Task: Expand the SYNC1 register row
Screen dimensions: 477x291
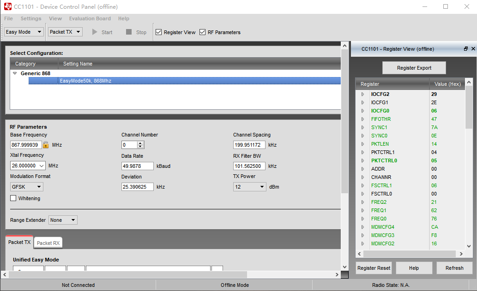Action: click(x=362, y=127)
